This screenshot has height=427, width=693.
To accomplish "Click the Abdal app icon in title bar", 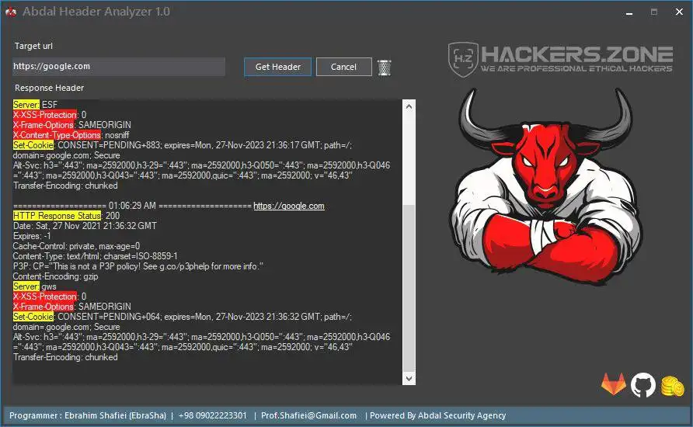I will pyautogui.click(x=11, y=12).
